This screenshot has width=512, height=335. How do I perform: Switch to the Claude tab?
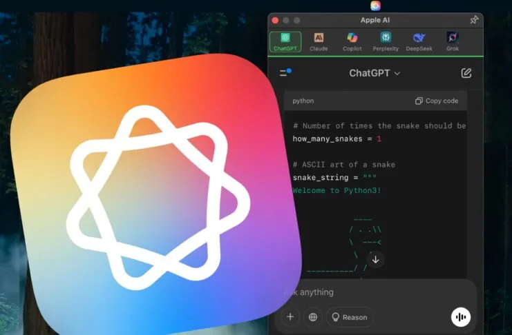pos(319,42)
